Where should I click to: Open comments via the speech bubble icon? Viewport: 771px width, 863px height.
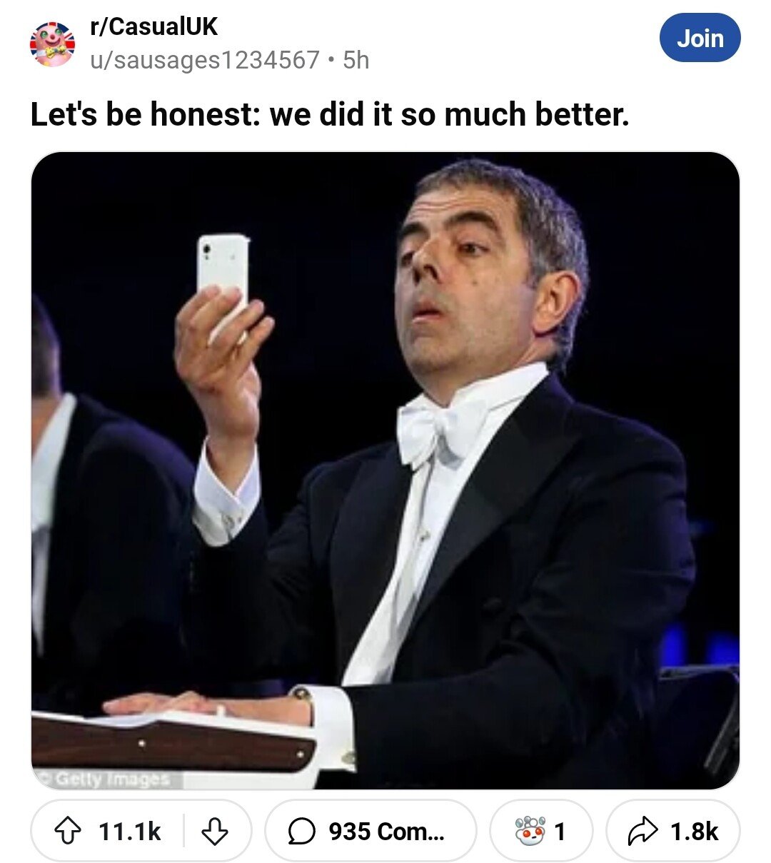(301, 831)
